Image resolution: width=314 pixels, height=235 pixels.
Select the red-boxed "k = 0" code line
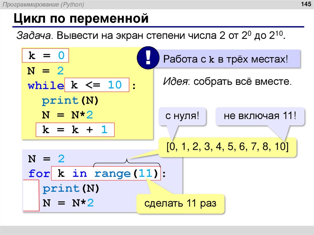(x=45, y=55)
